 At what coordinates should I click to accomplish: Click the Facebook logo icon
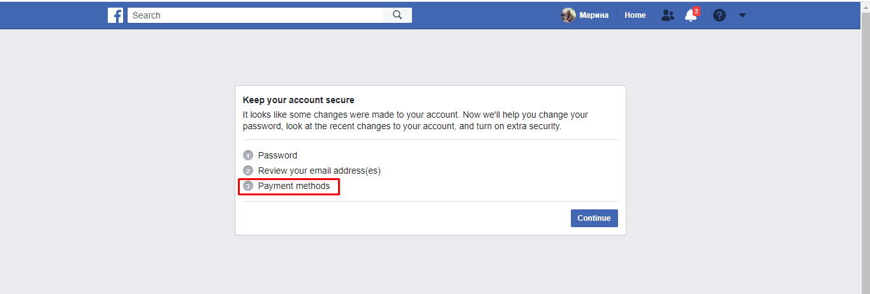115,15
